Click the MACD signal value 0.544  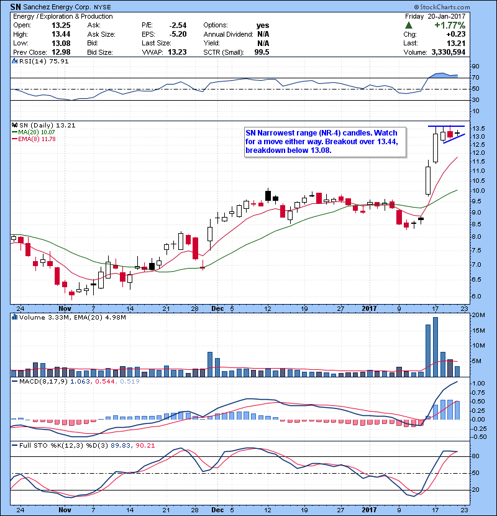tap(105, 382)
